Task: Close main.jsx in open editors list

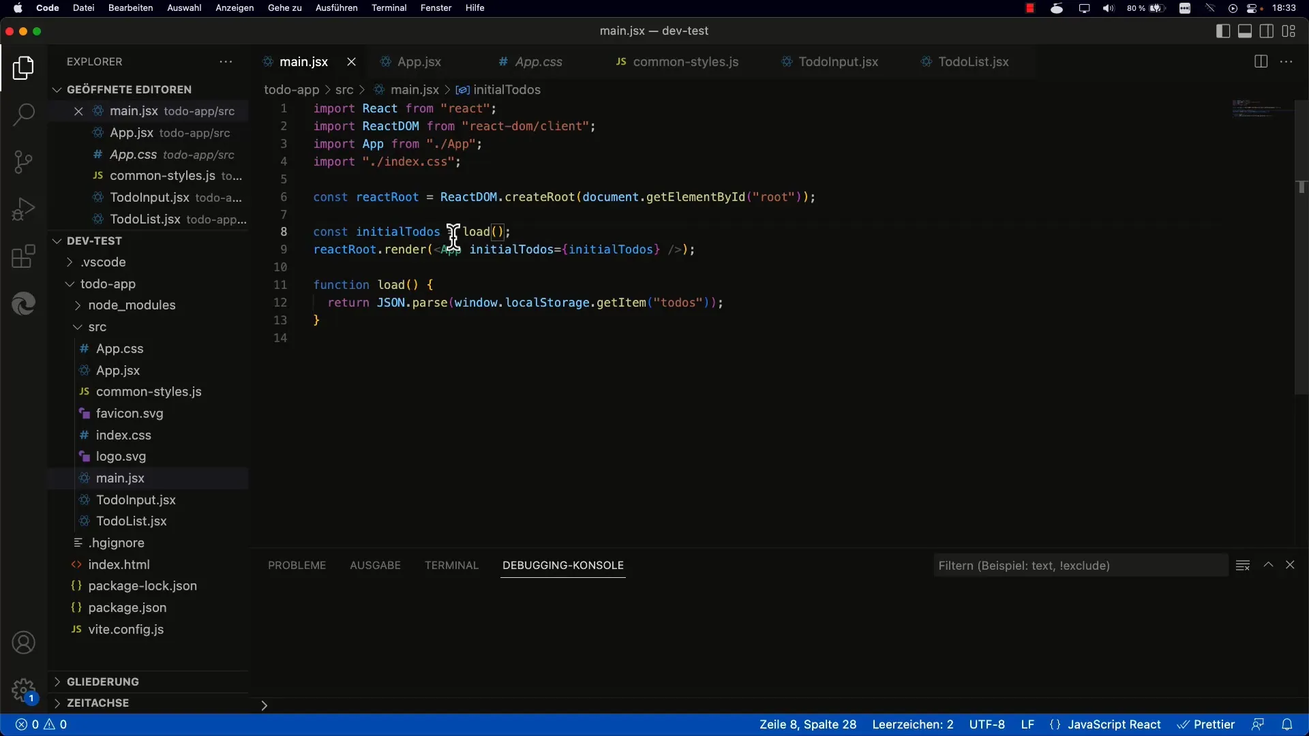Action: [x=78, y=111]
